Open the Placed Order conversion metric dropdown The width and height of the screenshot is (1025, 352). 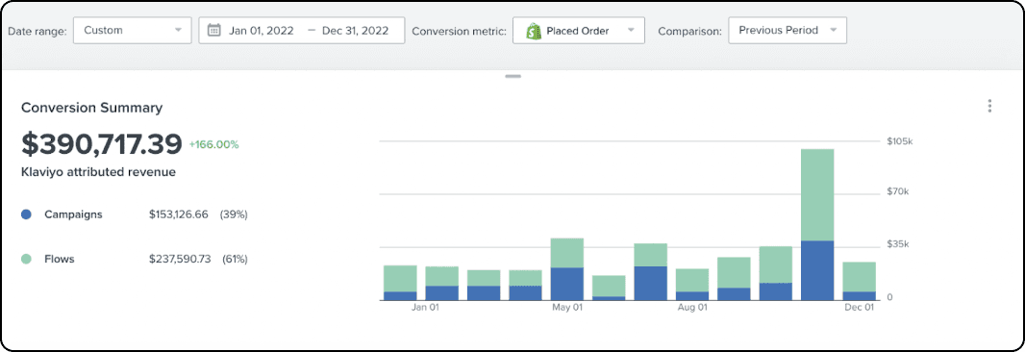pyautogui.click(x=579, y=30)
